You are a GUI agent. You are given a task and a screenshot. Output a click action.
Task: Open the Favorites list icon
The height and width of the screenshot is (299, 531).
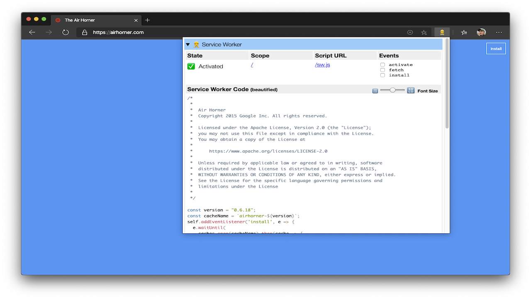tap(464, 32)
